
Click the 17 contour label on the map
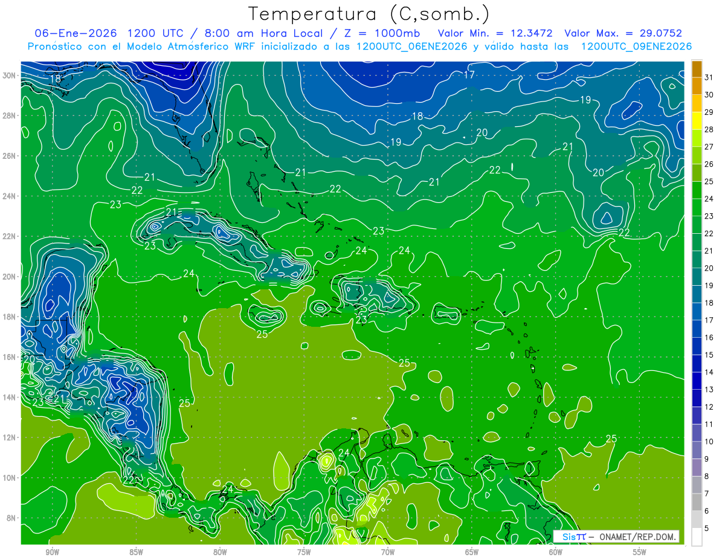(x=469, y=75)
